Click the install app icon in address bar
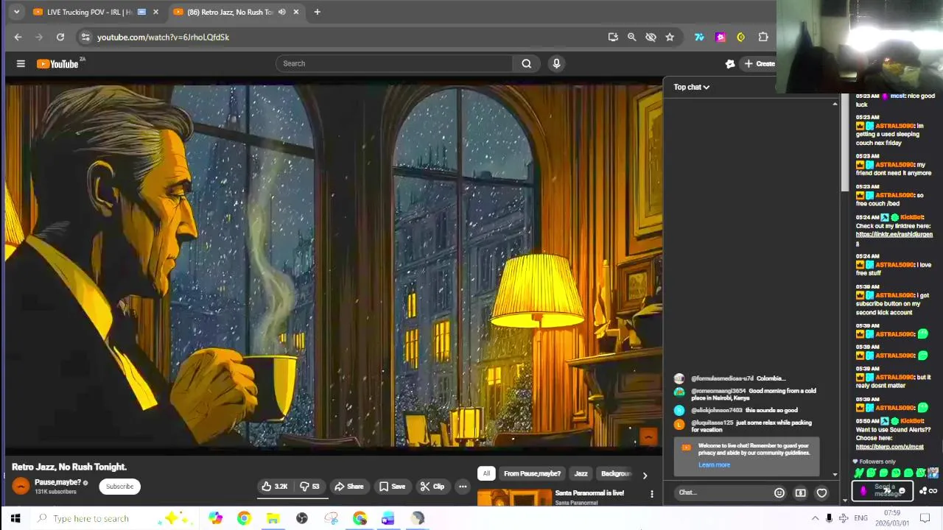 point(613,37)
